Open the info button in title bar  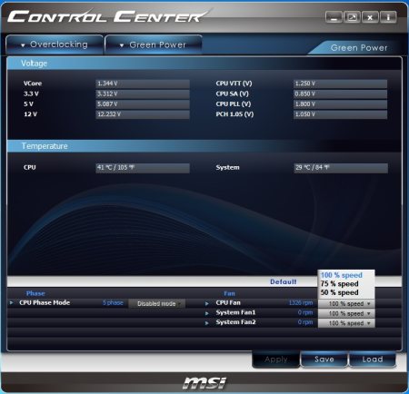click(x=388, y=17)
